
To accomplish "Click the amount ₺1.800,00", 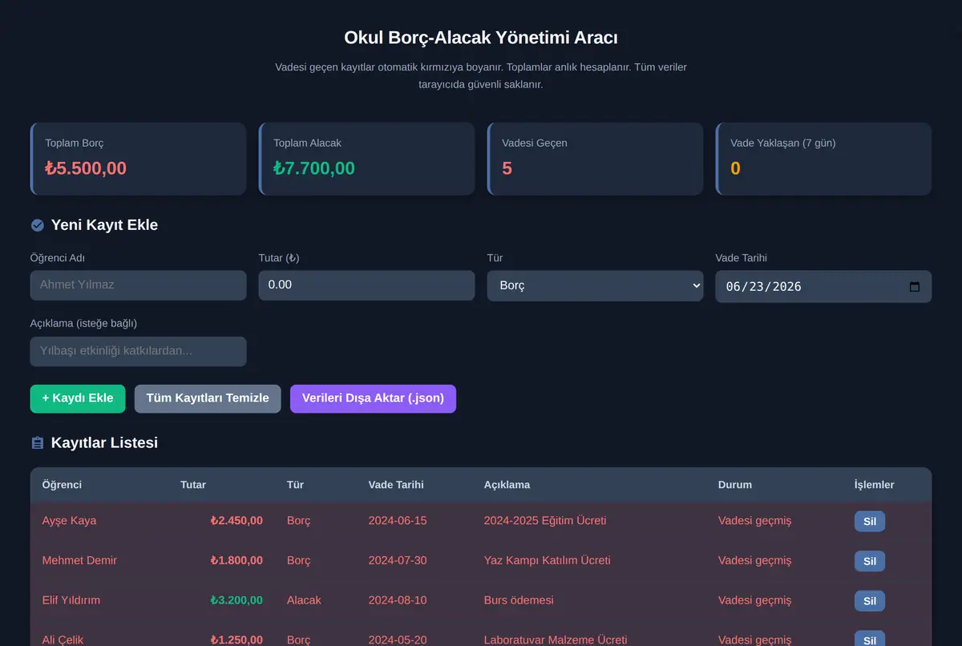I will [x=236, y=561].
